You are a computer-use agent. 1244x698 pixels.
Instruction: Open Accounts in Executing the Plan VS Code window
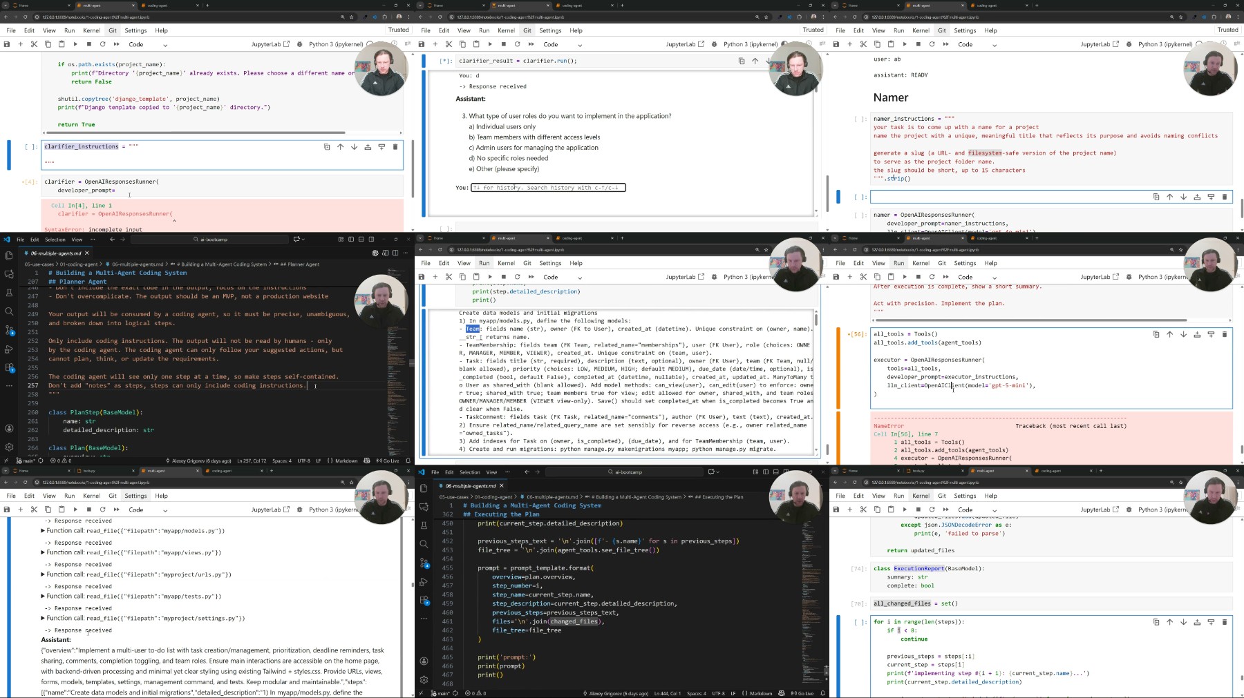(x=424, y=661)
